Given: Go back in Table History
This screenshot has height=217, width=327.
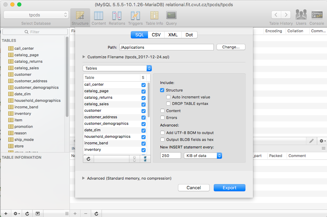Looking at the screenshot, I should [276, 15].
